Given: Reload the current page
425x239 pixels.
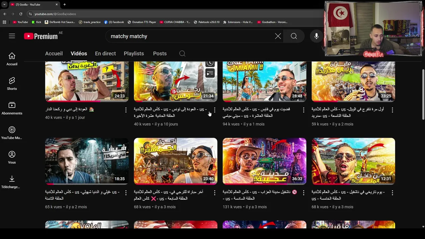Looking at the screenshot, I should (21, 14).
